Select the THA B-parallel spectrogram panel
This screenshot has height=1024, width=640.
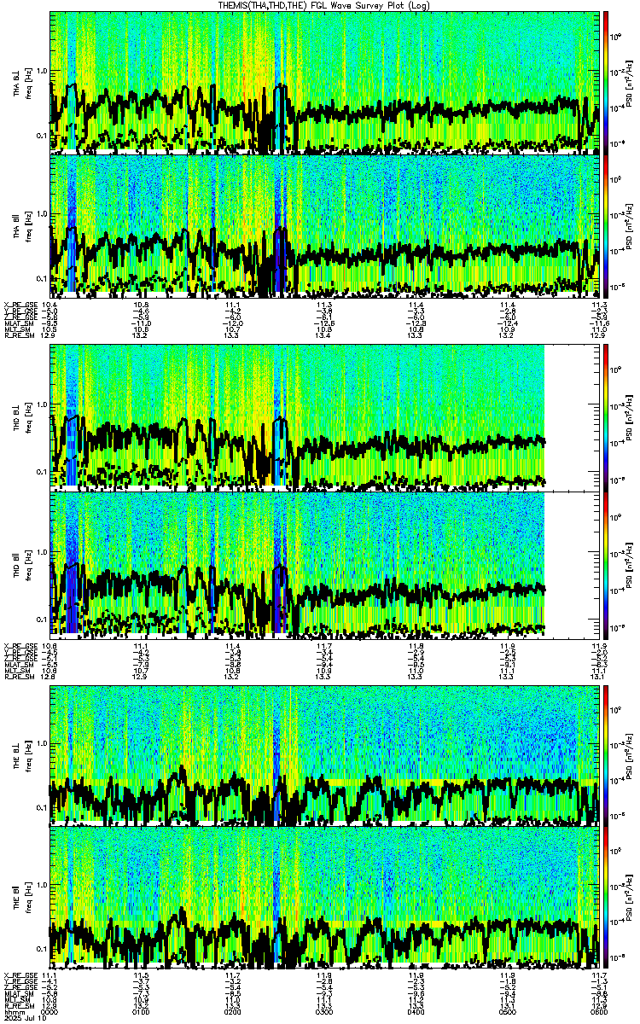pos(325,226)
